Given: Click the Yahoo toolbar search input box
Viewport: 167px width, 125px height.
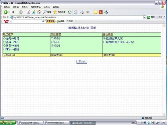Looking at the screenshot, I should 27,21.
